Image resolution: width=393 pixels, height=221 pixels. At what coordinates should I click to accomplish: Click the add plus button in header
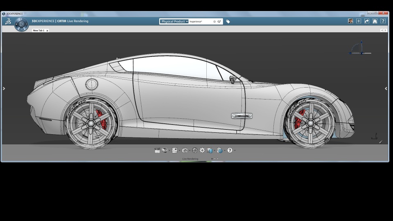tap(359, 21)
